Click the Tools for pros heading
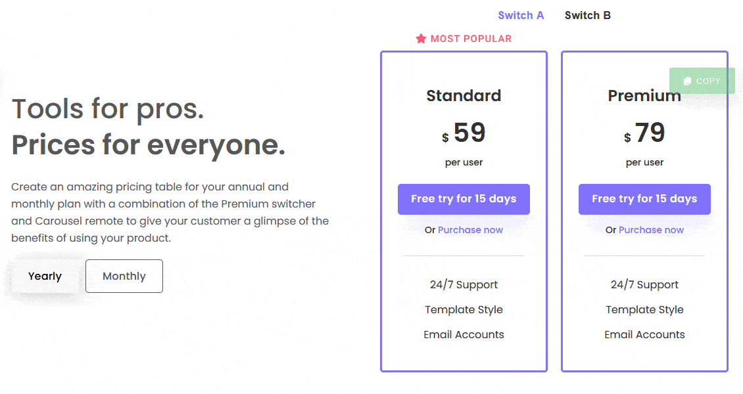Image resolution: width=743 pixels, height=394 pixels. point(108,109)
